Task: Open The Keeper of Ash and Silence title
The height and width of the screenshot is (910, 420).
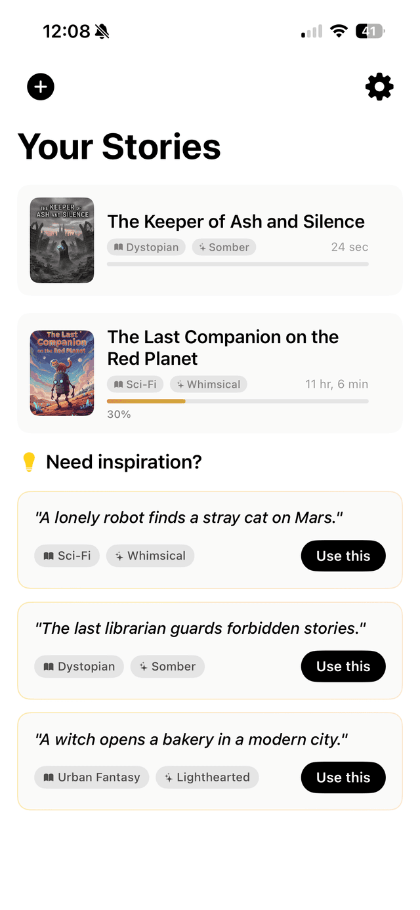Action: tap(236, 222)
